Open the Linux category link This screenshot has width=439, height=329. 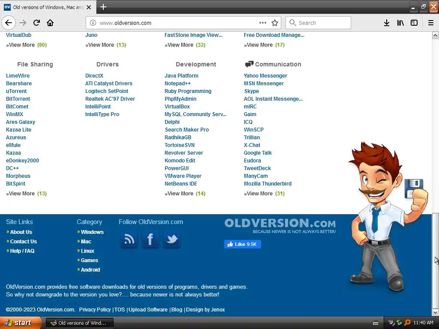[x=87, y=251]
